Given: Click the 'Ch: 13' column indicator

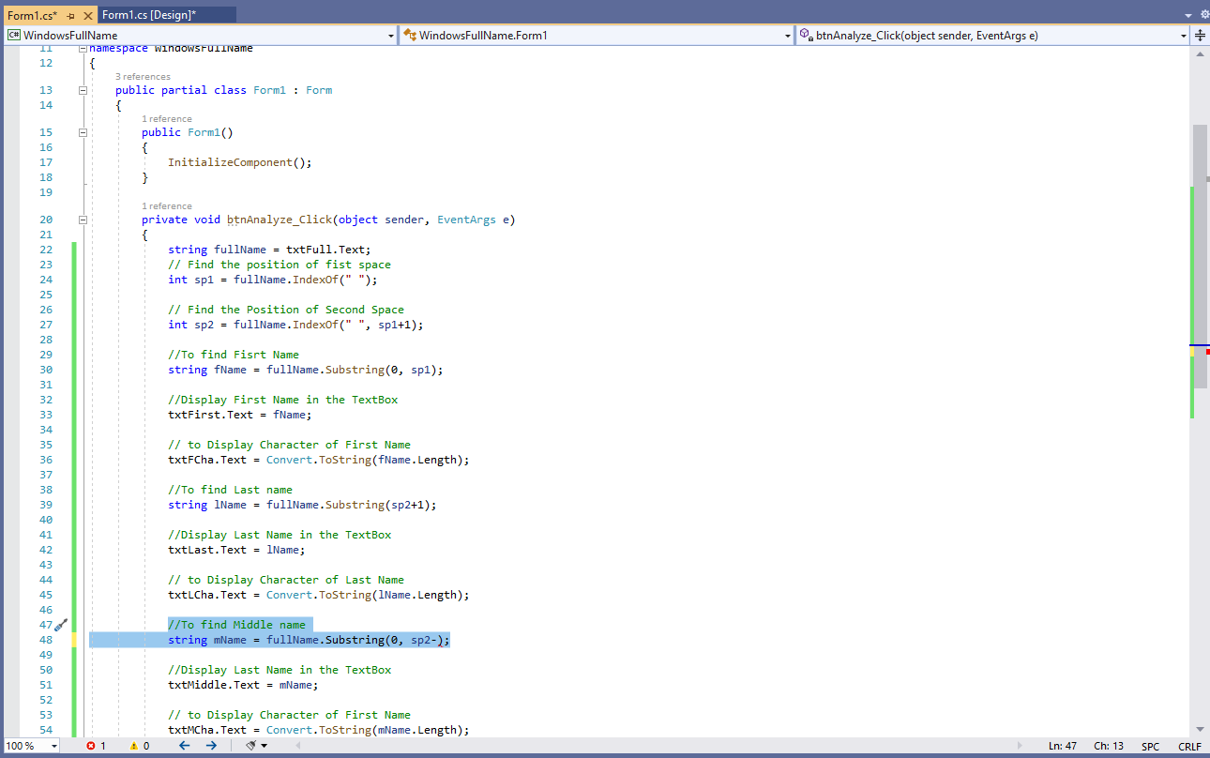Looking at the screenshot, I should pyautogui.click(x=1109, y=746).
